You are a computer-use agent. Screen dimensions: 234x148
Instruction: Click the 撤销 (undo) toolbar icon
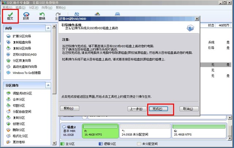tap(42, 16)
